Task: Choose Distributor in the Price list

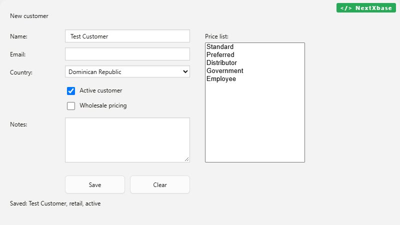Action: coord(254,63)
